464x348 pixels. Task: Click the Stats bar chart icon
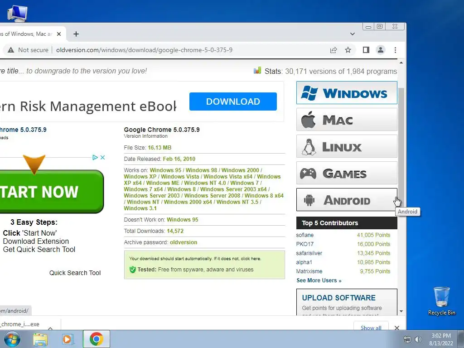(257, 70)
